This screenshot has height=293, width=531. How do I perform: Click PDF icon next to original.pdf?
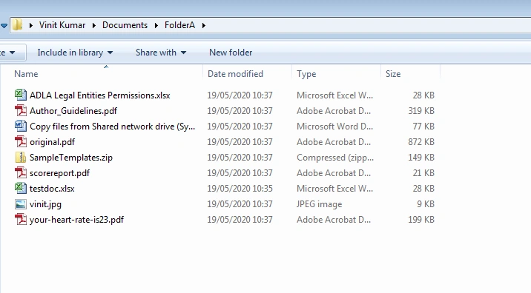pyautogui.click(x=21, y=141)
